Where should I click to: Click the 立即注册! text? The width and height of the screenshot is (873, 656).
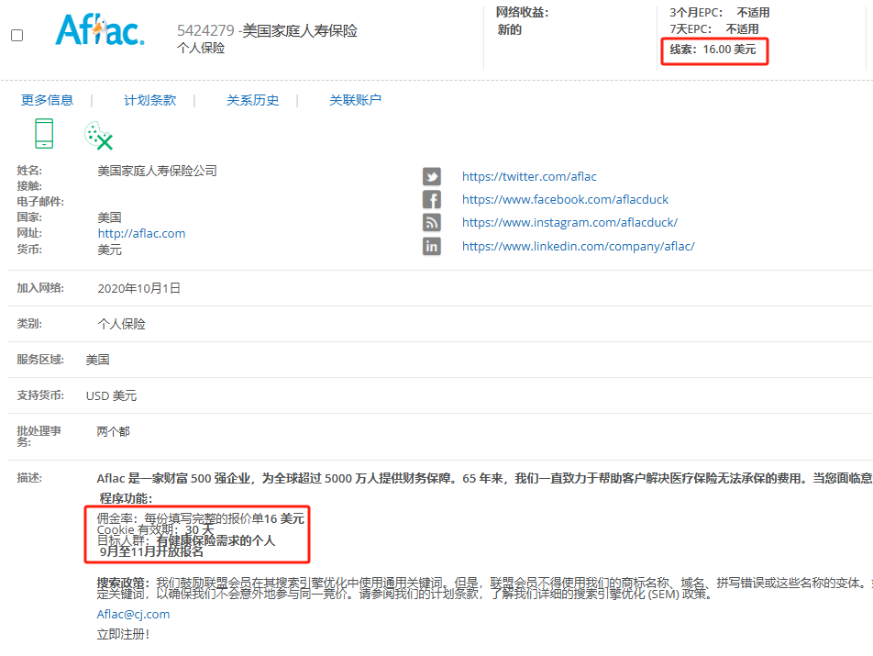123,634
